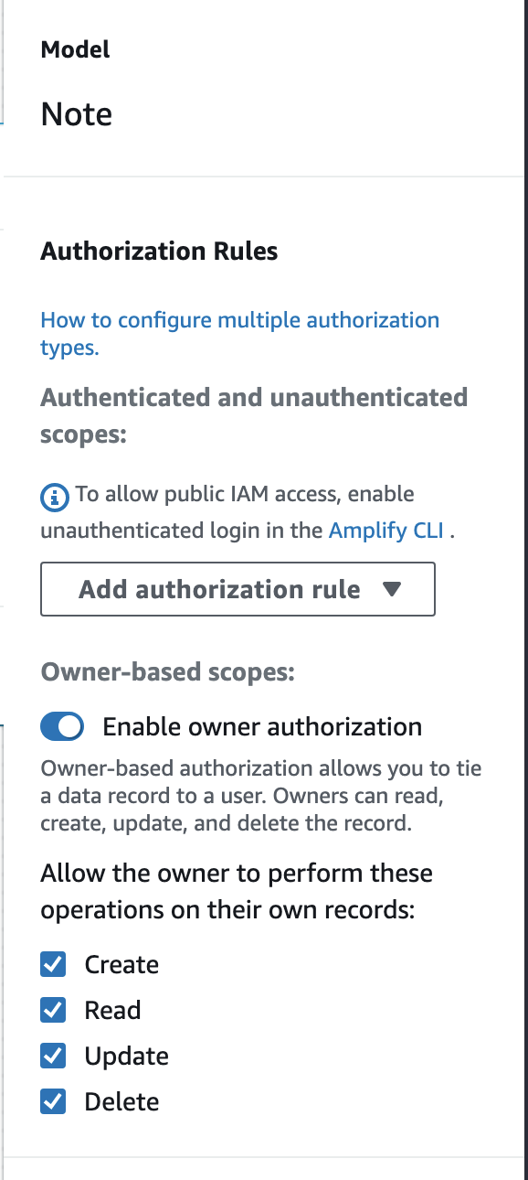The image size is (528, 1180).
Task: Click the dropdown triangle on Add authorization rule
Action: (x=392, y=590)
